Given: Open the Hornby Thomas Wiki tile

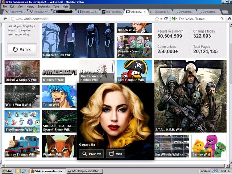Looking at the screenshot, I should [22, 146].
